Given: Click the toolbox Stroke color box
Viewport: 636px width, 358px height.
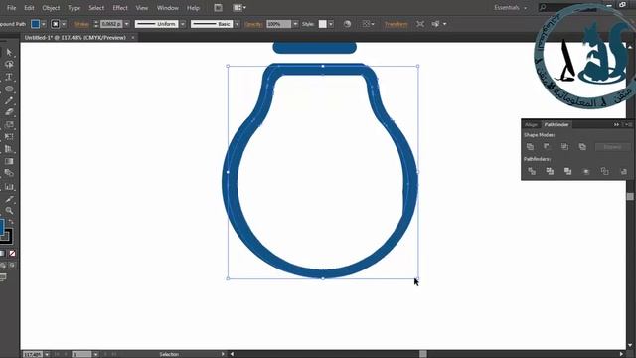Looking at the screenshot, I should pos(7,236).
